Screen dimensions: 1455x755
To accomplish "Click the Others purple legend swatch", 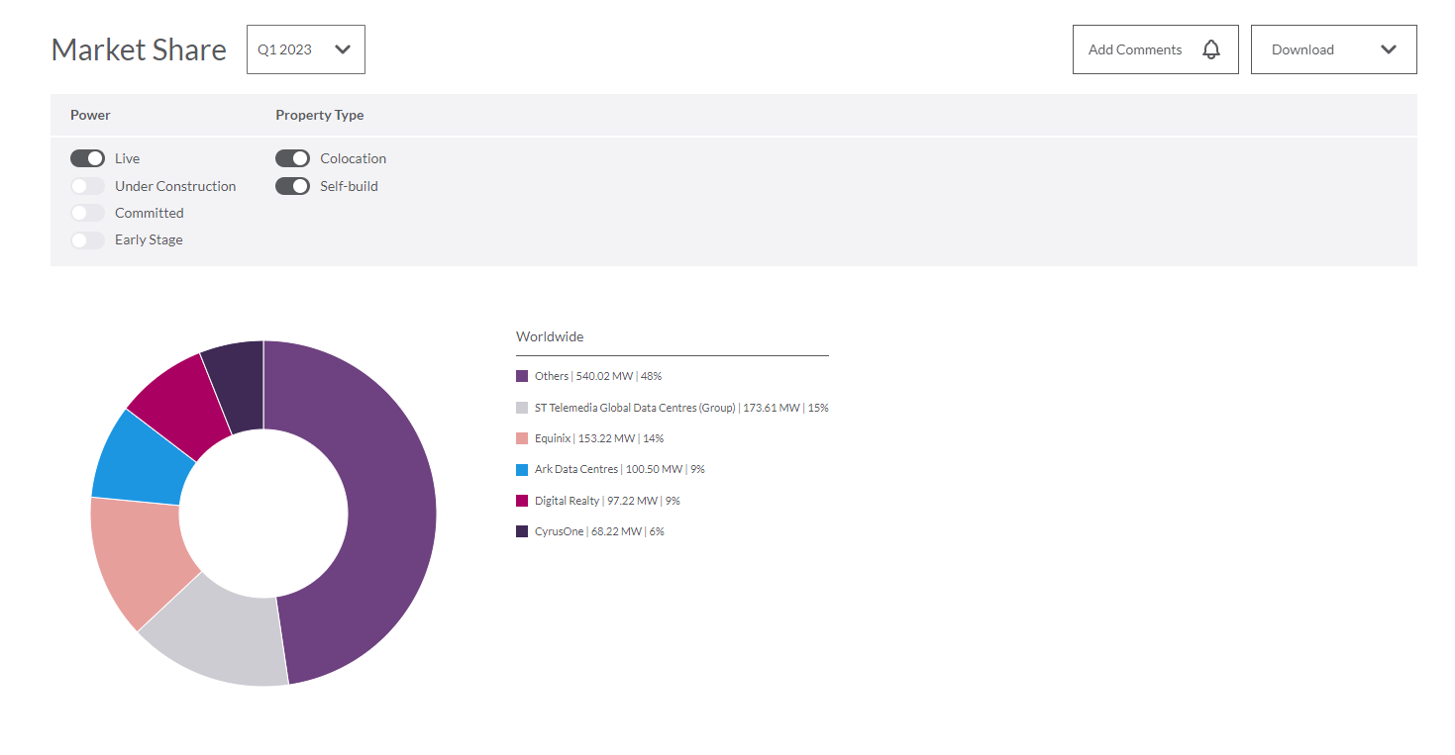I will click(x=522, y=376).
